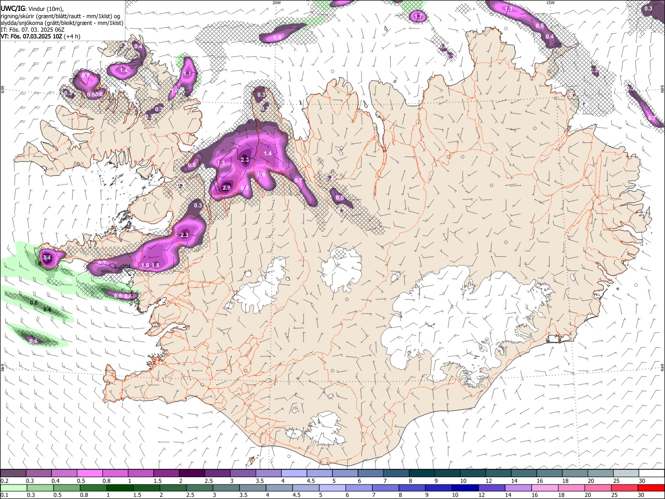Click the 'UWC/IG: Vindur (10m)' title line

tap(32, 9)
